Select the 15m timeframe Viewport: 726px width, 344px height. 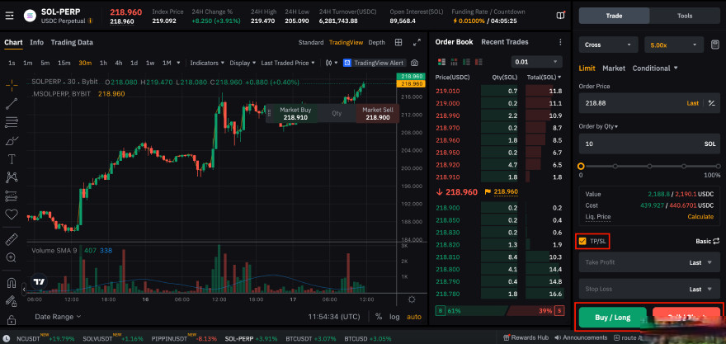(64, 63)
